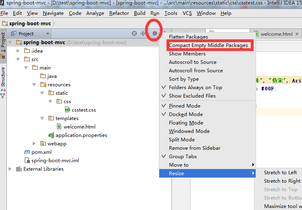Click the templates folder icon
This screenshot has width=302, height=210.
[51, 118]
